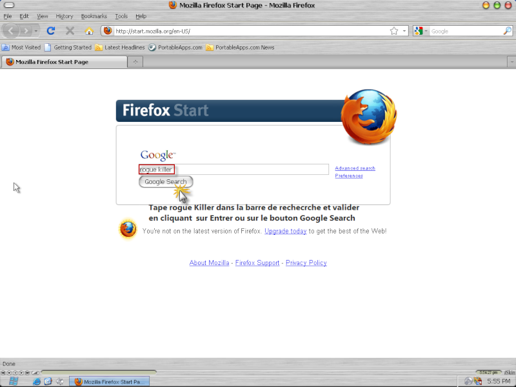Click the Windows Start button
The width and height of the screenshot is (516, 387).
[14, 381]
